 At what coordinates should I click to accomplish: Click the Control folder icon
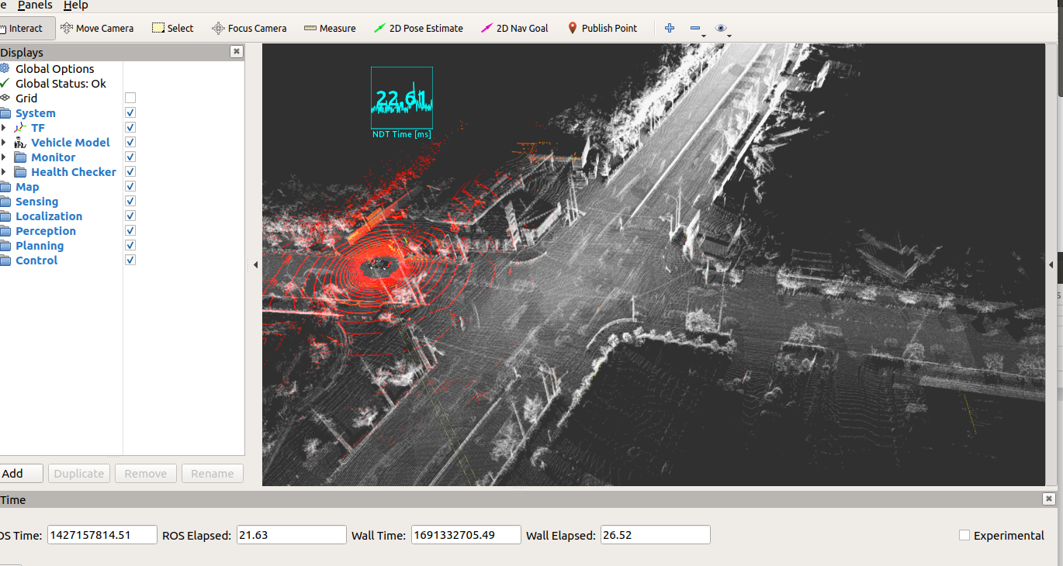(5, 261)
